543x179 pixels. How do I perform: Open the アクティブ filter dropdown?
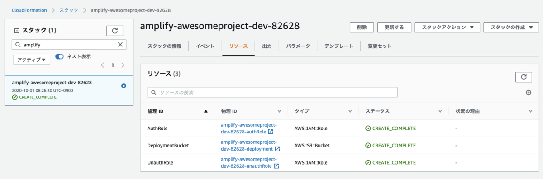coord(31,60)
